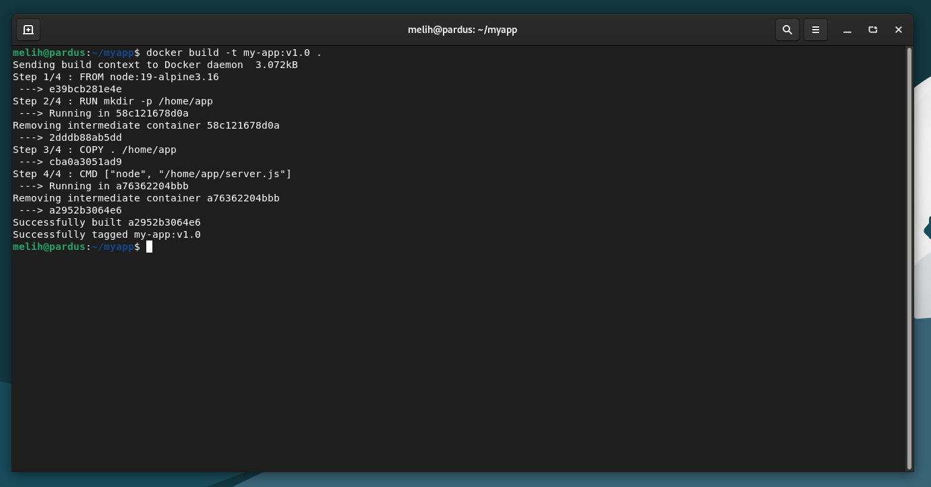Click the layer ID cba0a3051ad9
931x487 pixels.
[86, 162]
